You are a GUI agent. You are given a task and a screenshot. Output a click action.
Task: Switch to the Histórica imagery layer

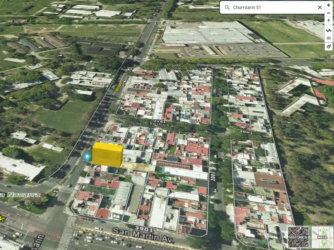point(298,237)
